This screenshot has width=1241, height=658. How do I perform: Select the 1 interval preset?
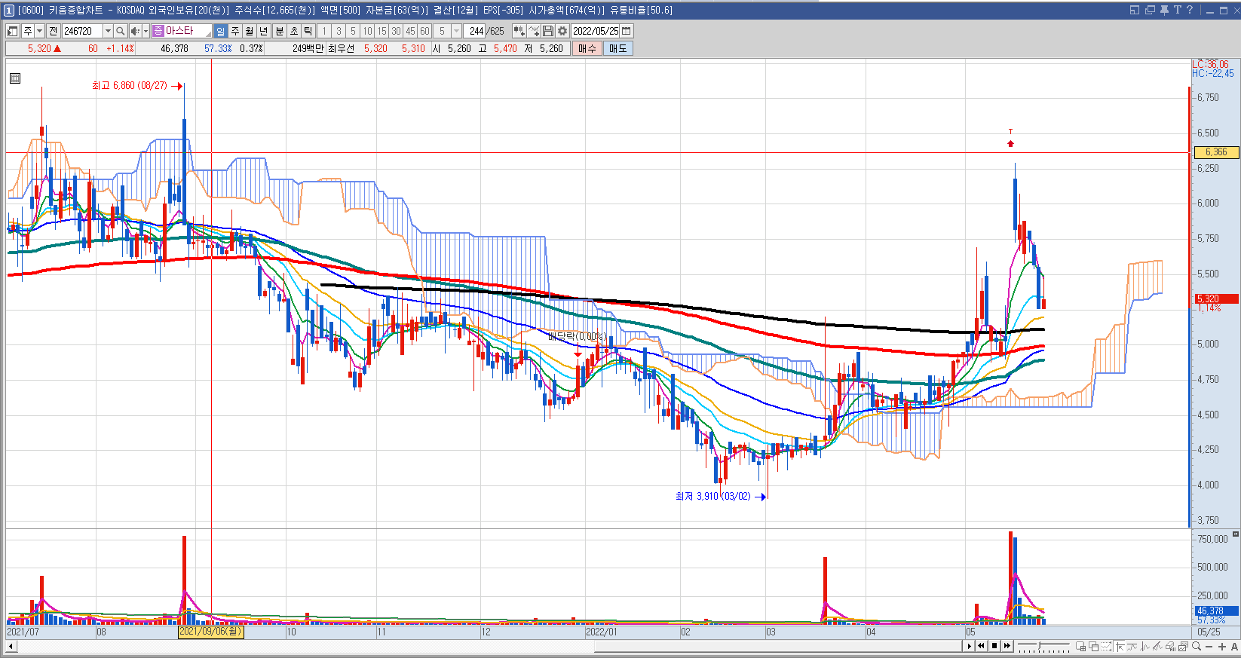coord(324,31)
